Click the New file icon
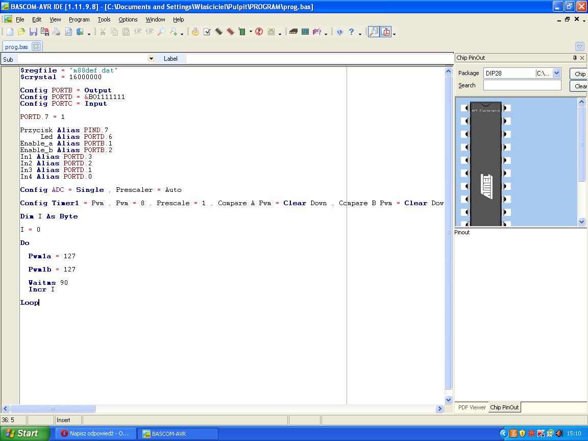This screenshot has height=441, width=588. point(10,32)
